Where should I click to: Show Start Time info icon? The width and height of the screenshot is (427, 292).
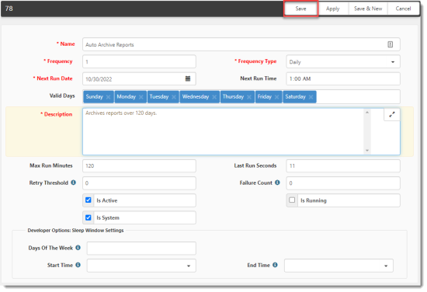point(78,265)
